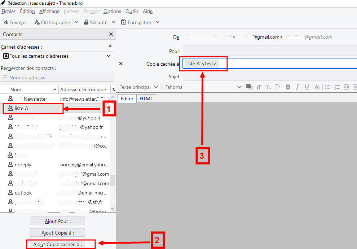The width and height of the screenshot is (357, 249).
Task: Open the Fichier menu
Action: (8, 12)
